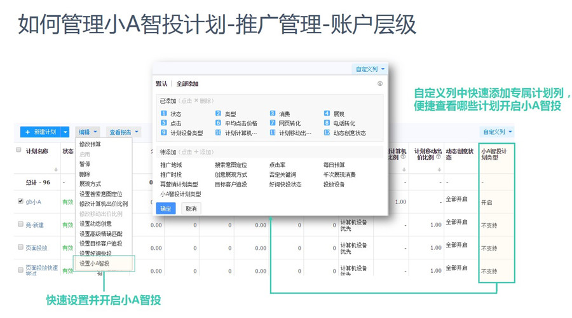Select 修改计算机出价比例 menu entry
Image resolution: width=572 pixels, height=318 pixels.
tap(104, 204)
